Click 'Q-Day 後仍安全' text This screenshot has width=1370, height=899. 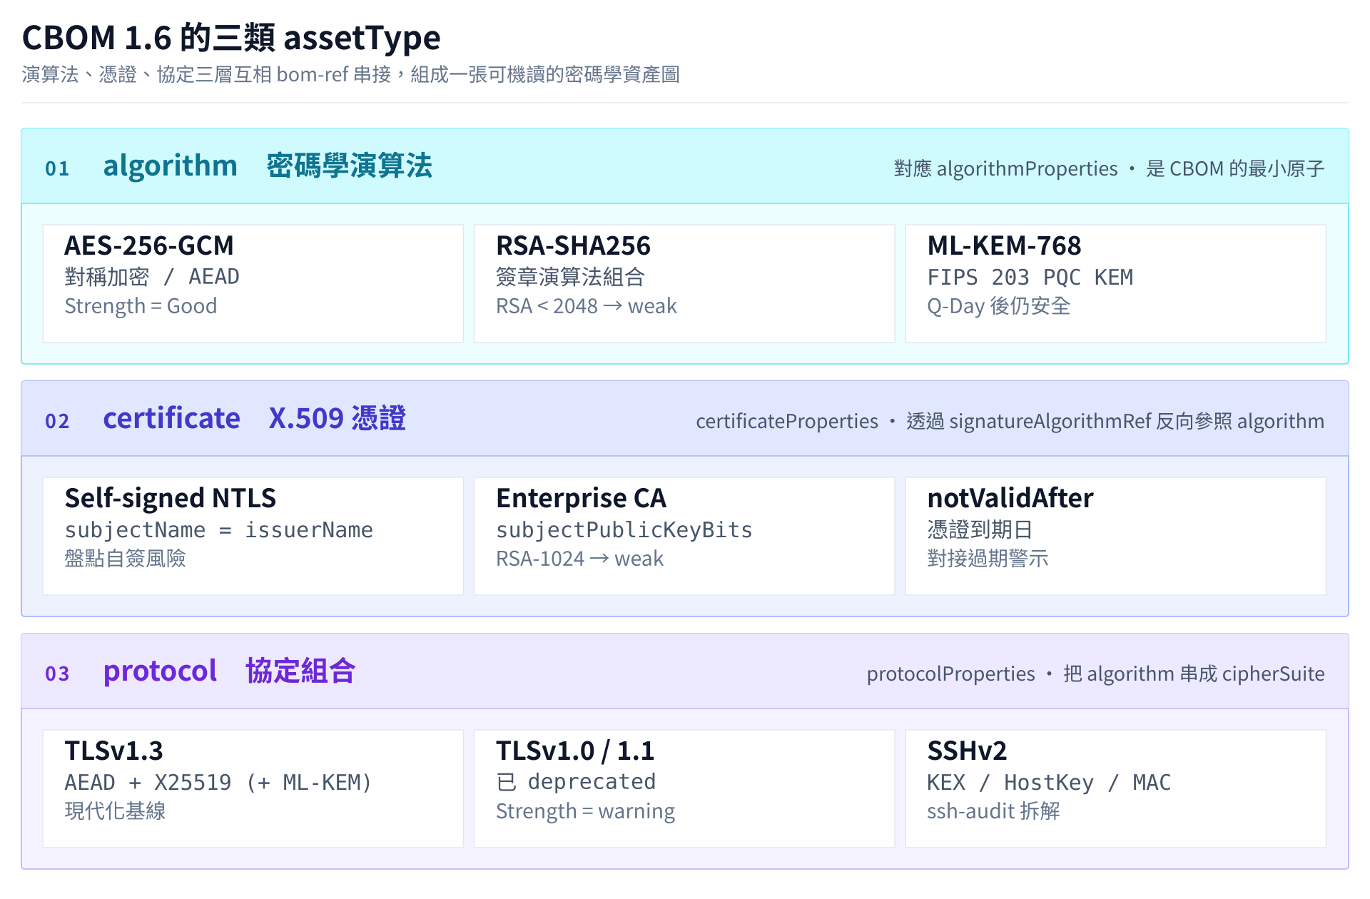998,306
